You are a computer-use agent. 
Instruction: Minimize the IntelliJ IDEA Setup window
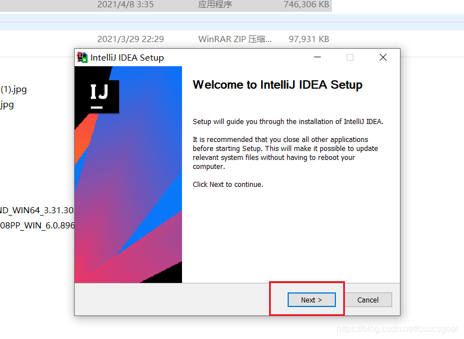[x=317, y=57]
